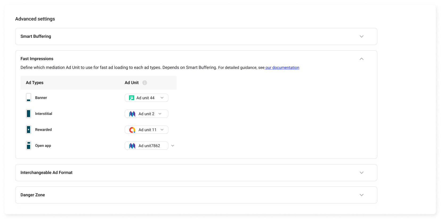
Task: Expand the Danger Zone section
Action: (361, 195)
